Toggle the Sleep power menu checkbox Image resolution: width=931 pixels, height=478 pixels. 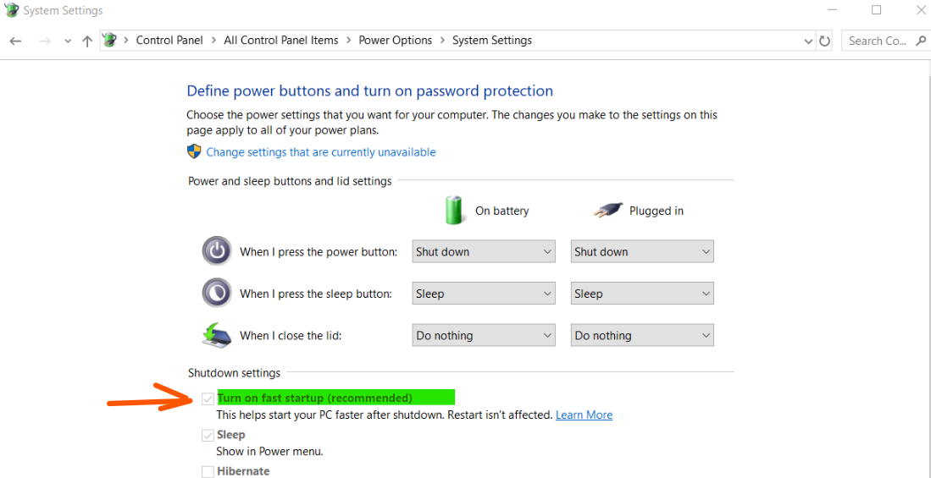[x=208, y=436]
